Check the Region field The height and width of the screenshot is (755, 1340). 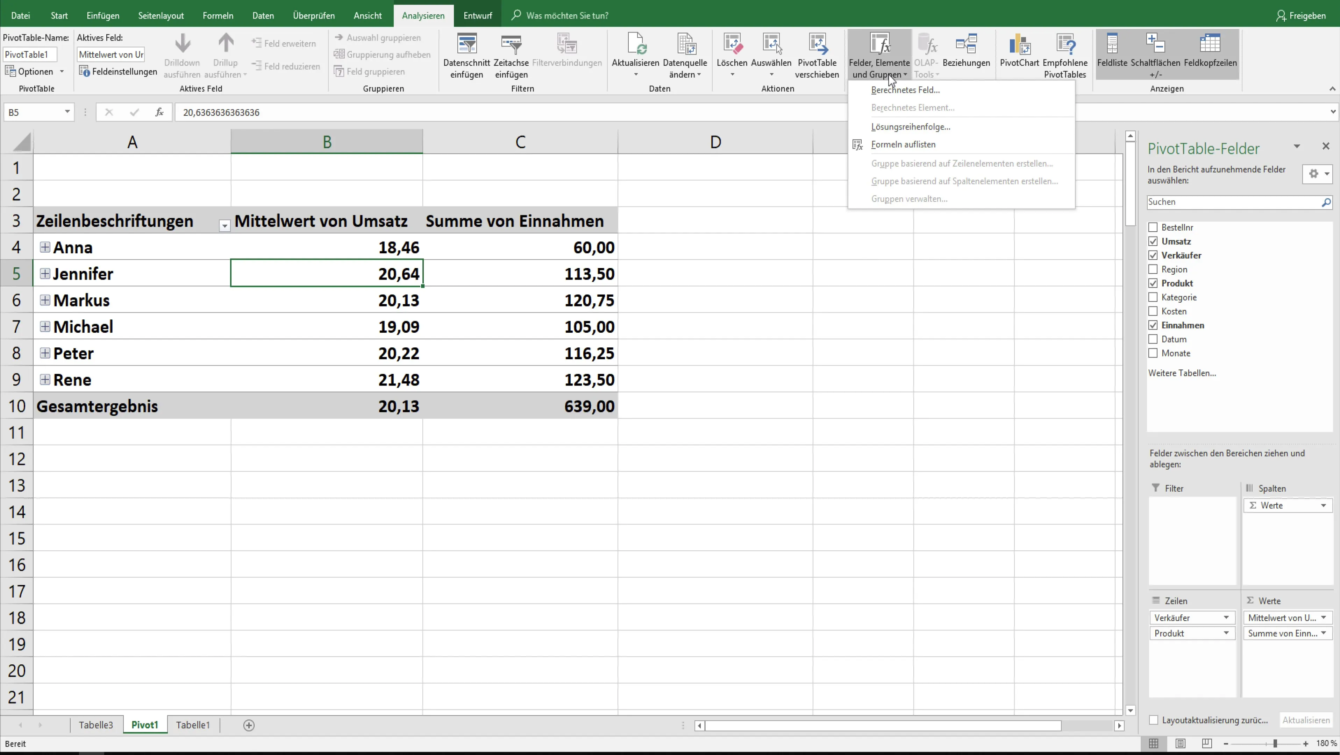click(x=1153, y=269)
